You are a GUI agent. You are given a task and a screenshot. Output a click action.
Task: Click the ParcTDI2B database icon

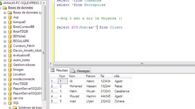(10, 84)
